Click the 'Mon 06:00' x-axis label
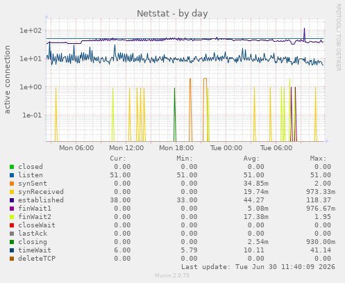 76,148
